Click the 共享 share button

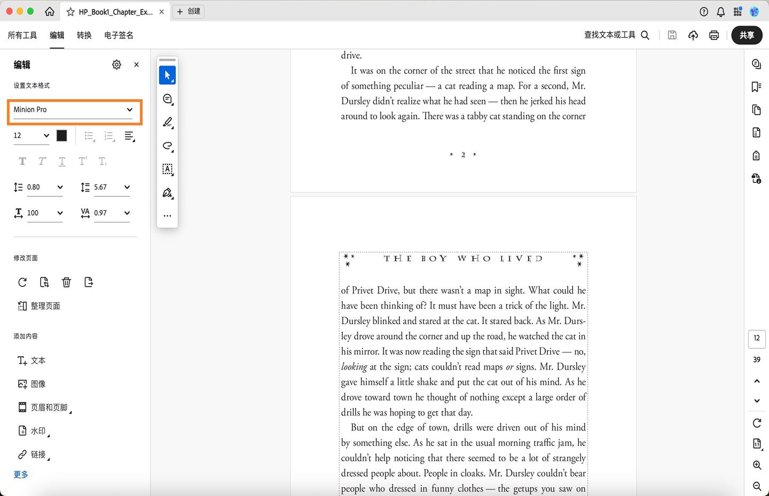747,35
